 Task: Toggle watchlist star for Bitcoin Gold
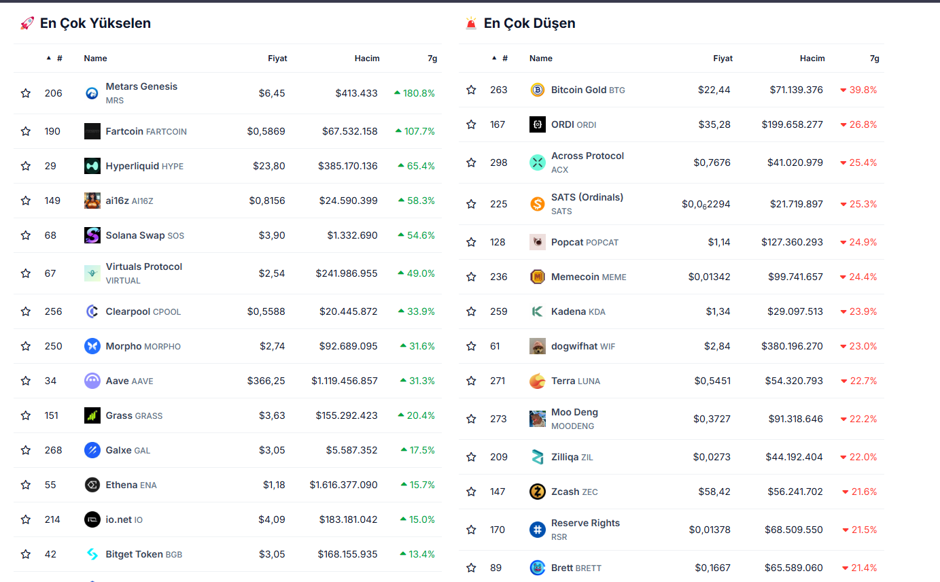[x=471, y=90]
